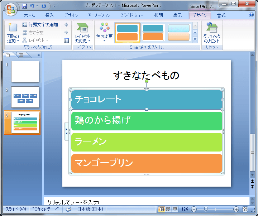This screenshot has height=216, width=258.
Task: Switch to slides thumbnail pane tab
Action: tap(8, 55)
